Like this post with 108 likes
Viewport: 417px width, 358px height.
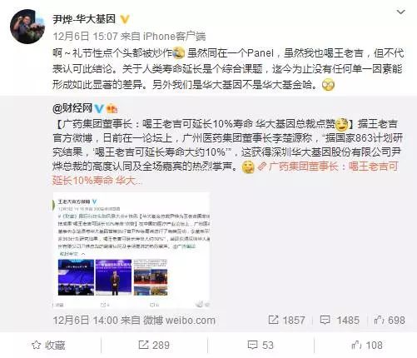367,346
